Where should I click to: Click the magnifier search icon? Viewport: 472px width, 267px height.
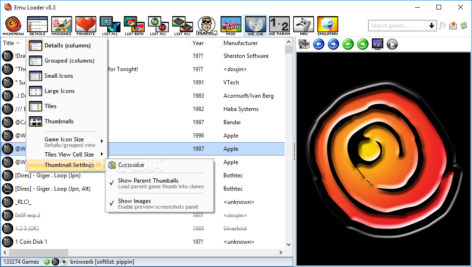[442, 26]
